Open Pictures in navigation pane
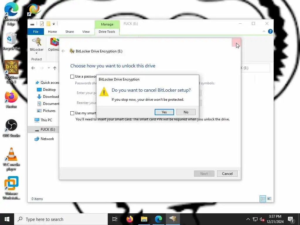Screen dimensions: 300x225 coord(46,111)
